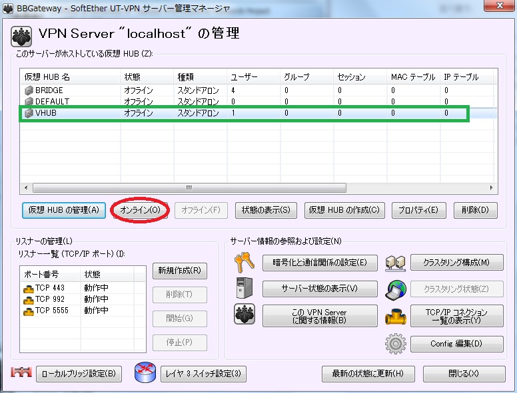The height and width of the screenshot is (393, 517).
Task: Show TCP/IP コネクション一覧の表示(Y)
Action: coord(457,316)
